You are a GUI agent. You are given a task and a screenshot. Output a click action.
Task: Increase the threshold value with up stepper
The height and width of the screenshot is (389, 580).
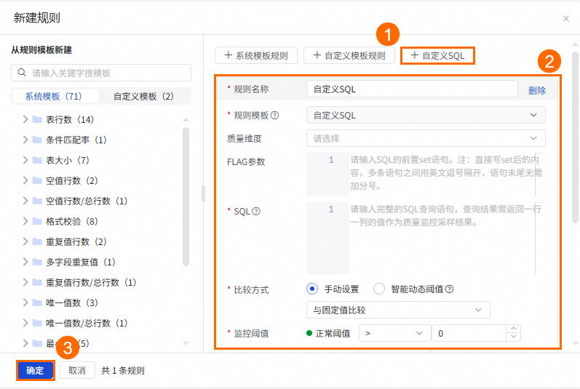(514, 329)
